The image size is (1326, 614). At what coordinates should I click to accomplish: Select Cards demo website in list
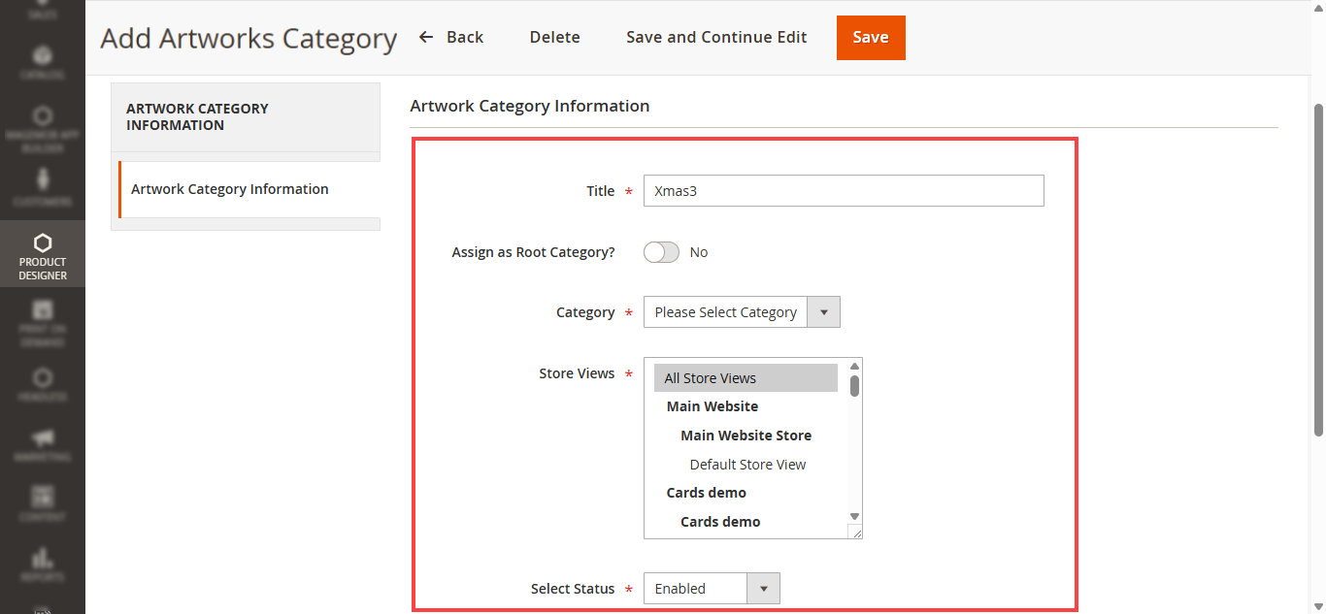pos(706,493)
